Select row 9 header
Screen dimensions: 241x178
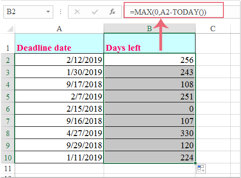coord(8,145)
